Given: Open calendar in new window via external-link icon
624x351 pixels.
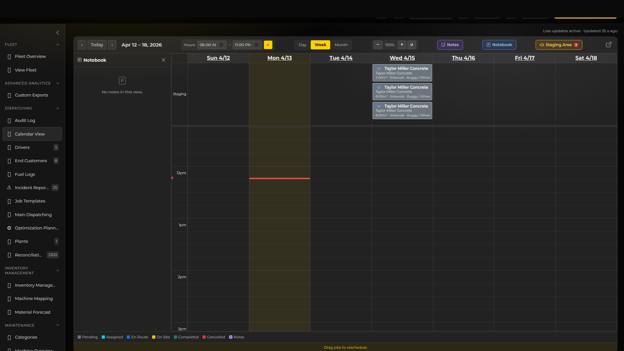Looking at the screenshot, I should (609, 45).
